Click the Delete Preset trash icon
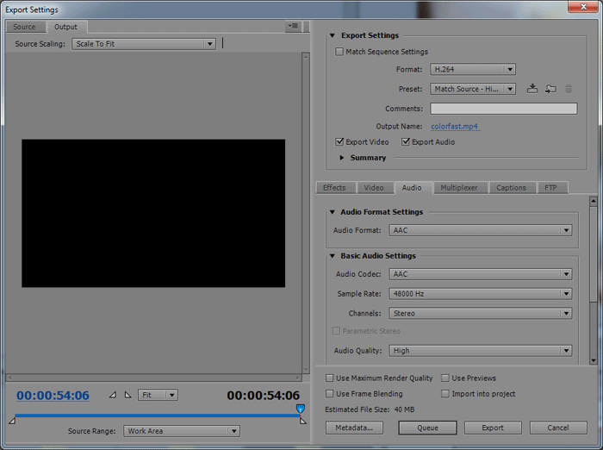 [569, 89]
